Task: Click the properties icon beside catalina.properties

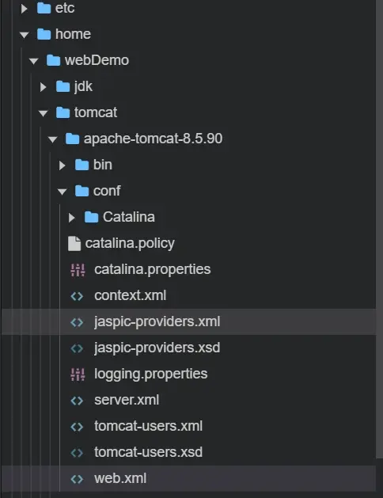Action: point(78,270)
